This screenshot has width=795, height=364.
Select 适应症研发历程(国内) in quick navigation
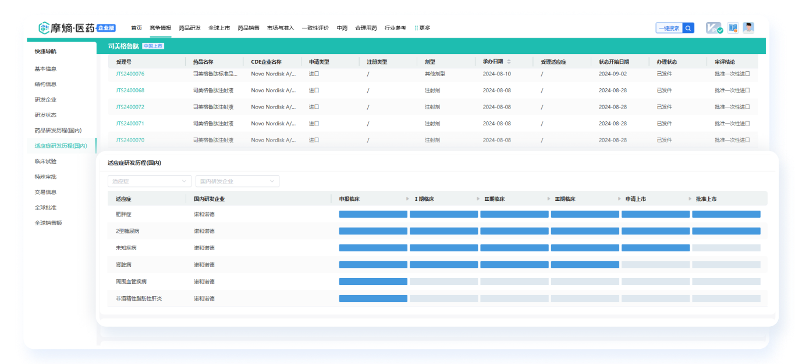(x=61, y=146)
